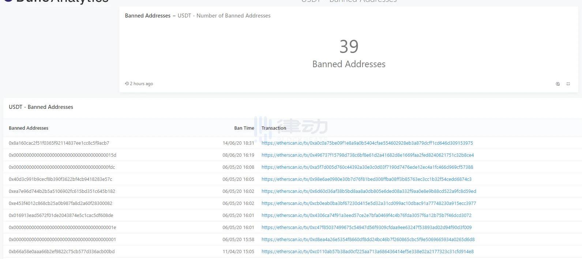
Task: Click the 'Banned Addresses' column header
Action: (29, 128)
